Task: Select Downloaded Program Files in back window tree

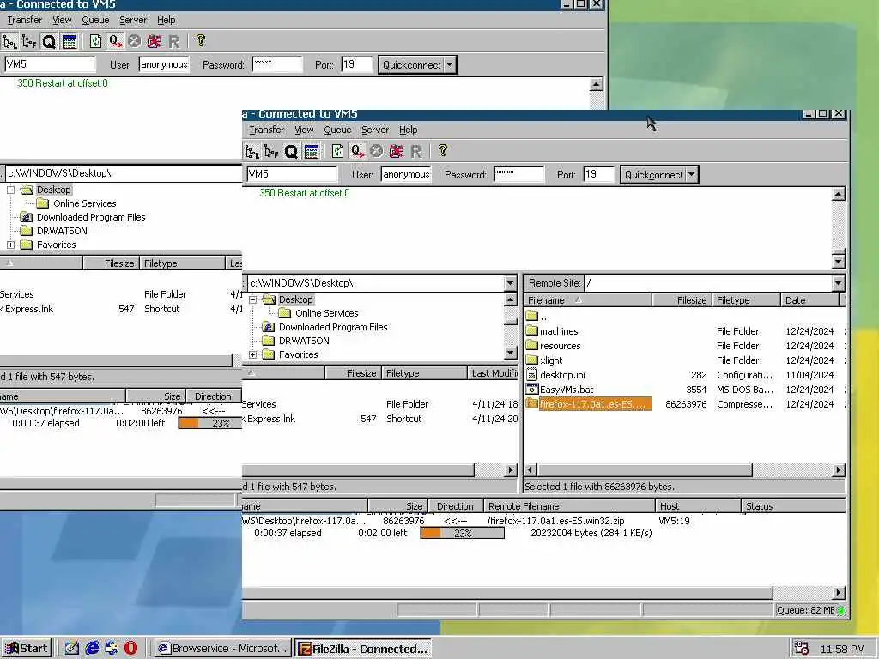Action: 91,217
